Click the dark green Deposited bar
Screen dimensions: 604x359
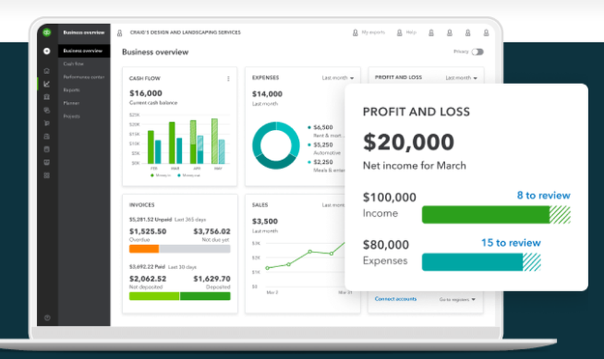205,296
